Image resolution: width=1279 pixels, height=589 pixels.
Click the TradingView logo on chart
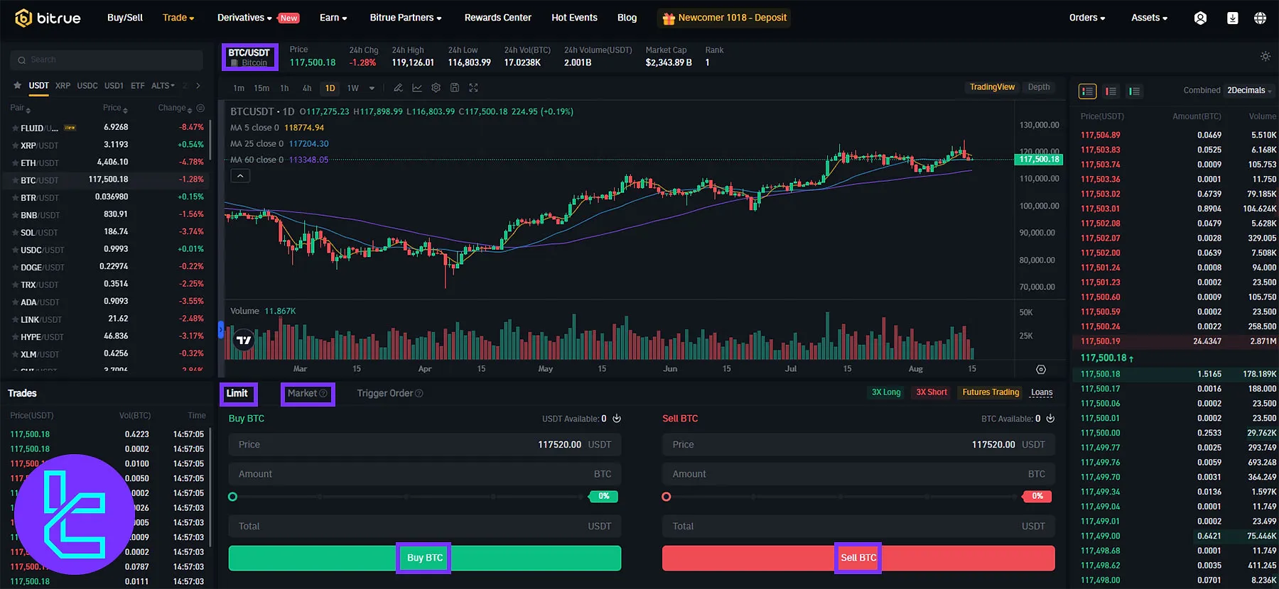tap(244, 340)
